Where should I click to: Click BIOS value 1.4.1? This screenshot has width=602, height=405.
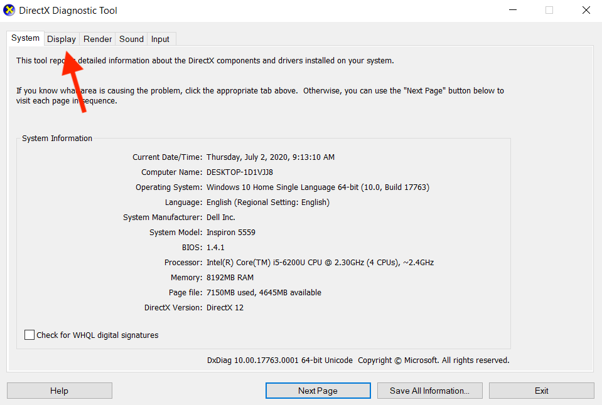215,248
